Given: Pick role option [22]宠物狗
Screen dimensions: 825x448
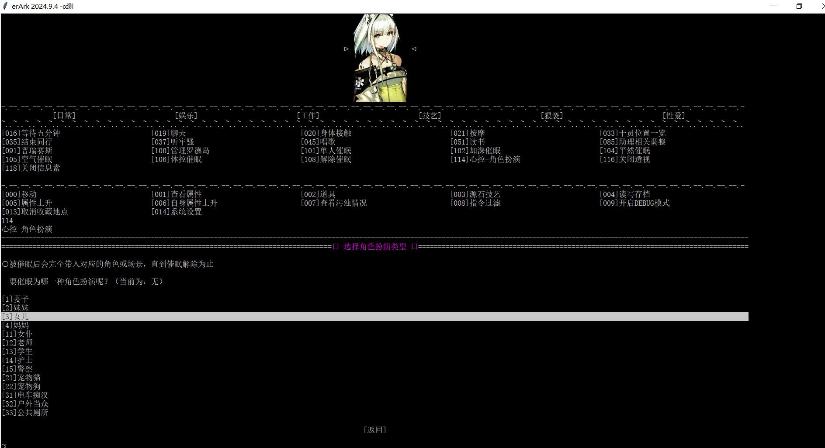Looking at the screenshot, I should point(21,386).
